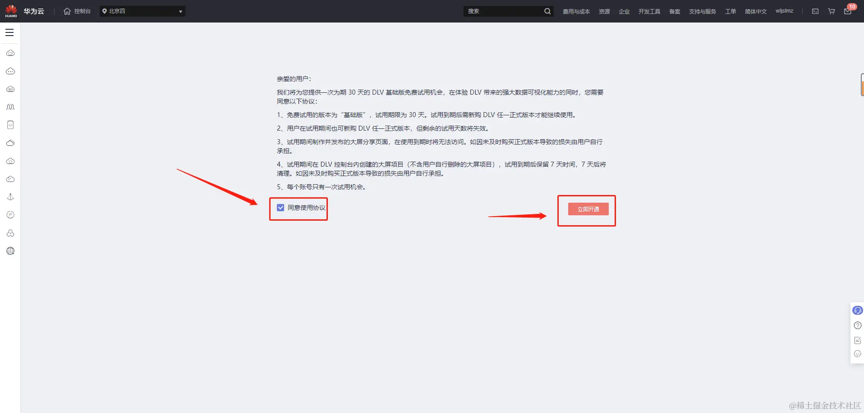The image size is (864, 413).
Task: Click the 立即开通 button
Action: click(588, 209)
